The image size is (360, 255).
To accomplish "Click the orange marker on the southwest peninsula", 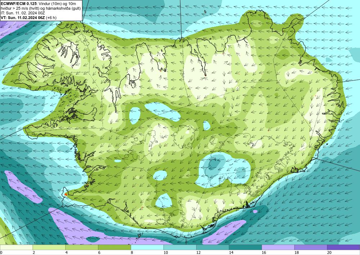I will pyautogui.click(x=66, y=195).
